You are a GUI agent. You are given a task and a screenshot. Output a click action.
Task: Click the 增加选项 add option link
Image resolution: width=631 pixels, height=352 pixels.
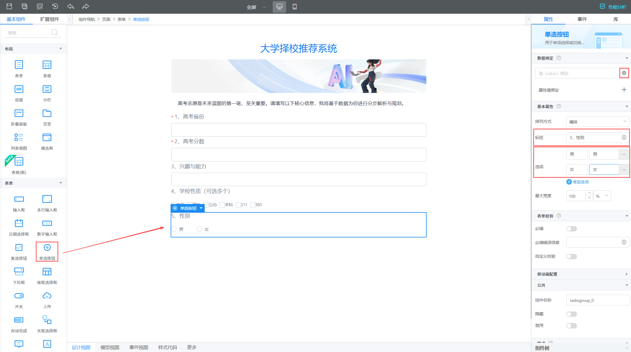578,182
